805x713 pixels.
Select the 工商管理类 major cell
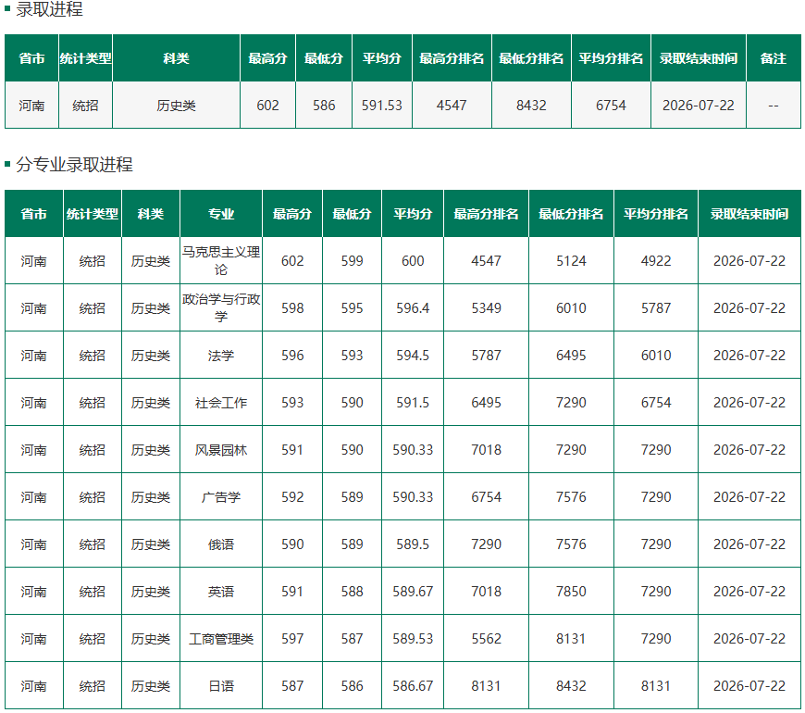click(x=221, y=639)
